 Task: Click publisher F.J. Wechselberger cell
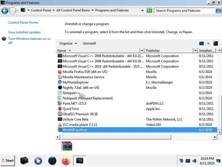coord(159,82)
